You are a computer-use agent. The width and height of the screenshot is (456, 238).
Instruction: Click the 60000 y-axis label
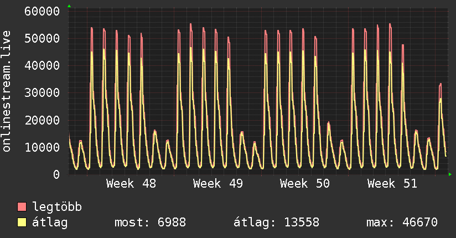point(42,12)
